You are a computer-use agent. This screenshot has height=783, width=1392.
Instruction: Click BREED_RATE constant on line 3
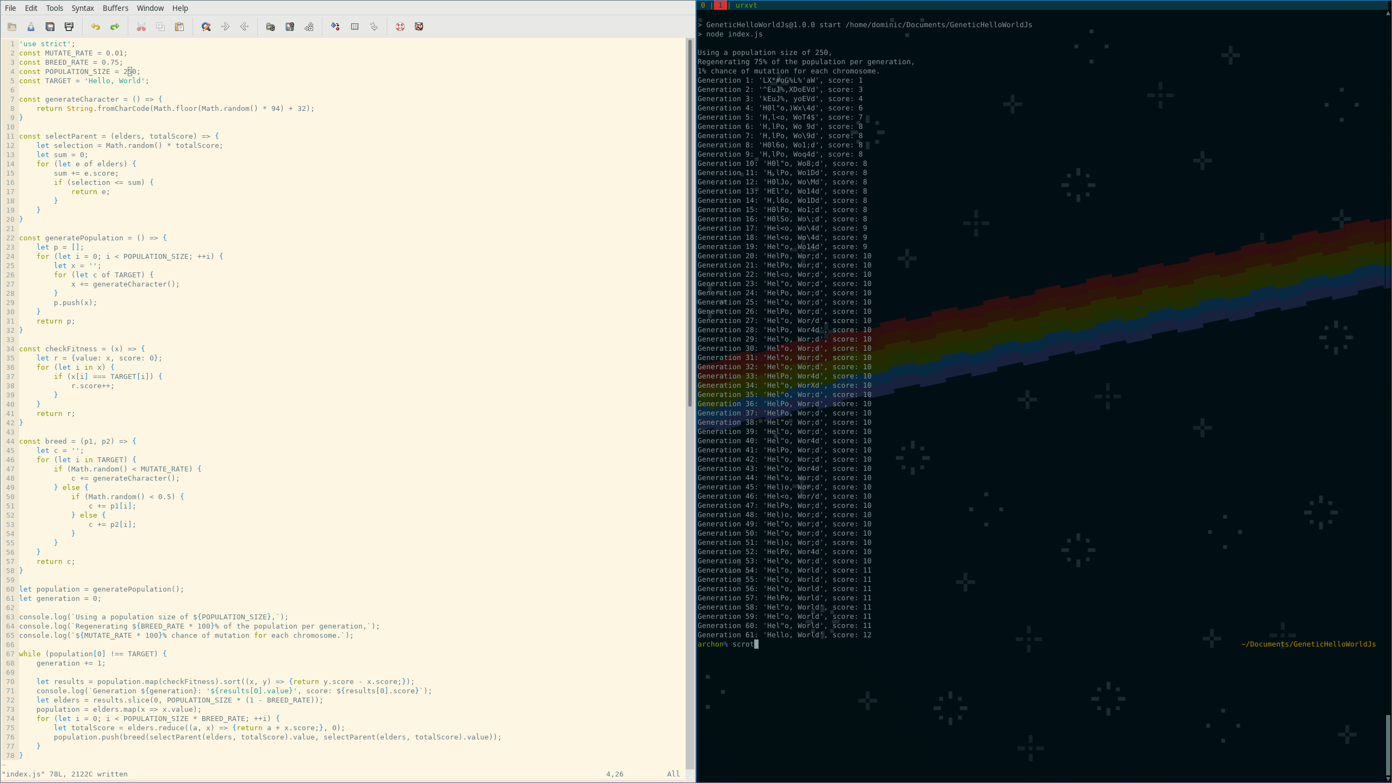(66, 63)
